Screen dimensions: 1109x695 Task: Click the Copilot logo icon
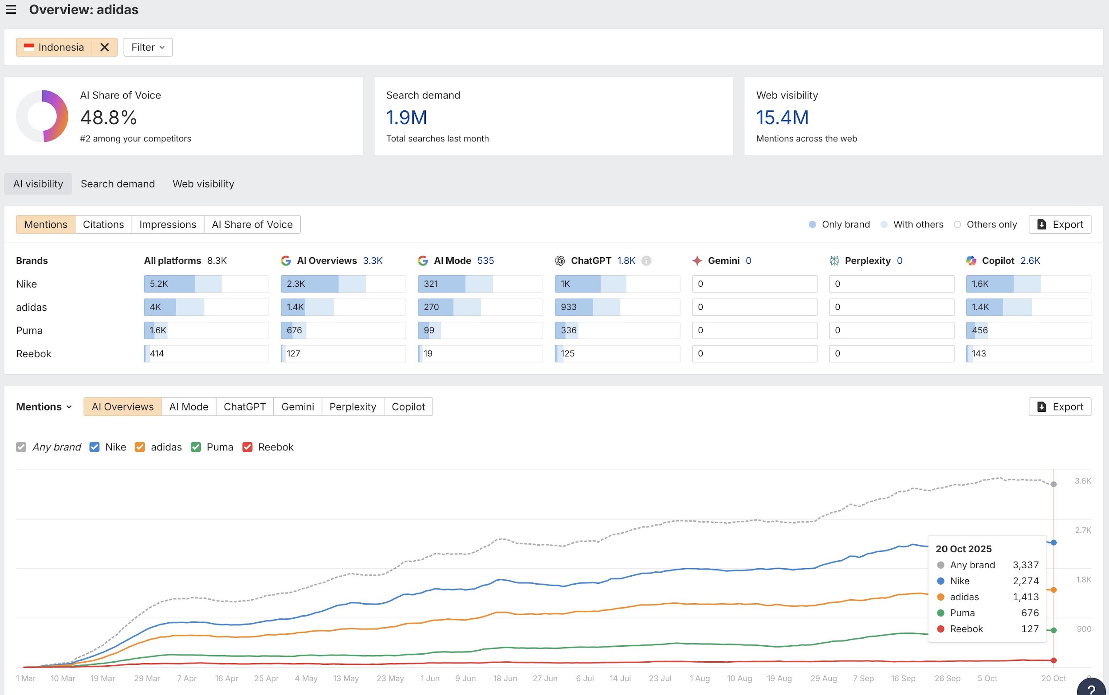[x=971, y=261]
